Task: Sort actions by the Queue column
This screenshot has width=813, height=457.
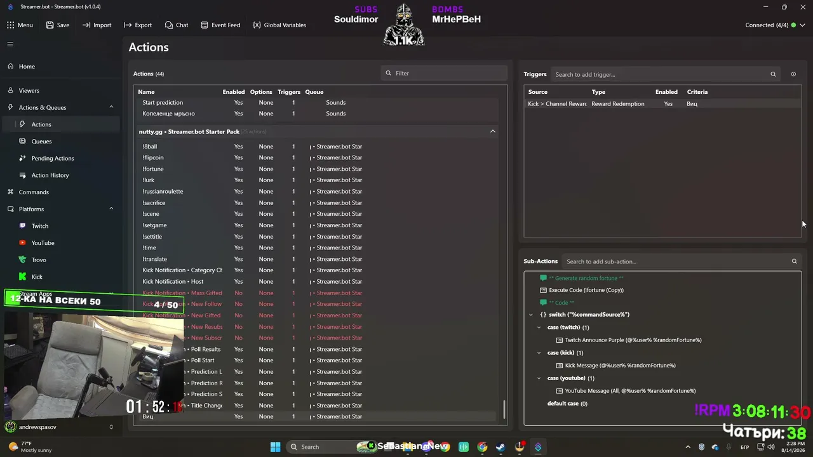Action: point(314,92)
